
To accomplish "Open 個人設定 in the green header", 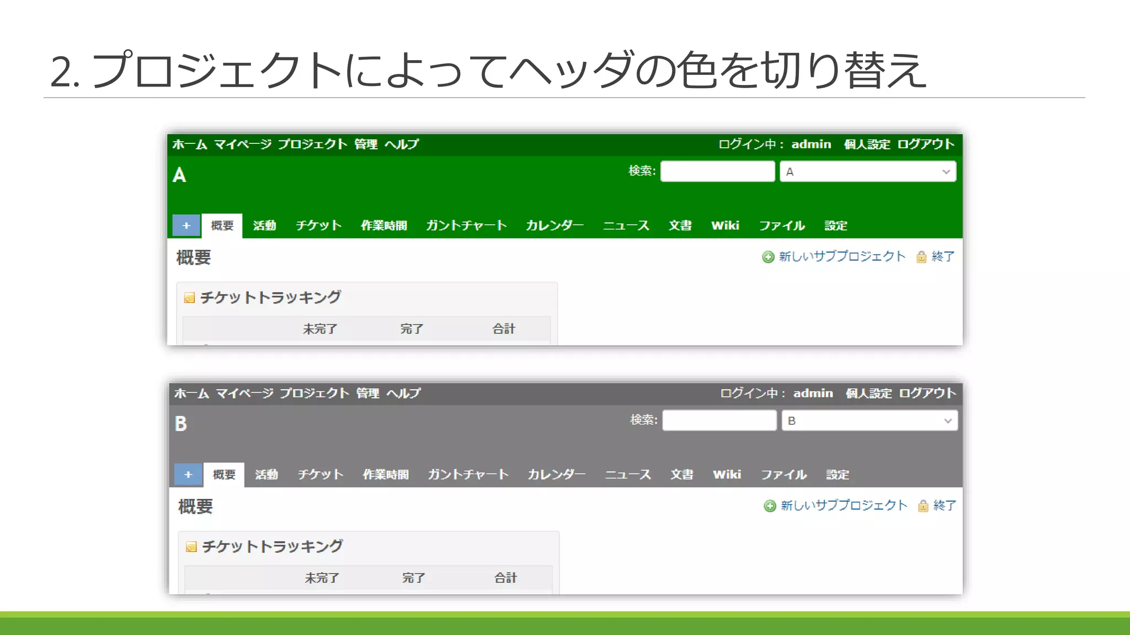I will [867, 144].
